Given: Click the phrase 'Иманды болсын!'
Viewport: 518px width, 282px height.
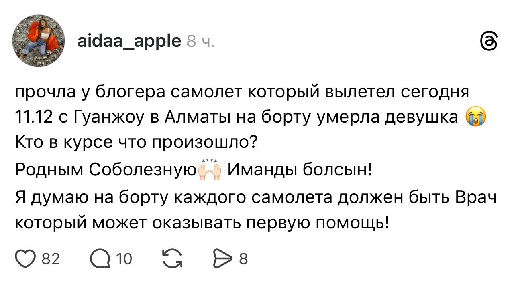Looking at the screenshot, I should [301, 172].
